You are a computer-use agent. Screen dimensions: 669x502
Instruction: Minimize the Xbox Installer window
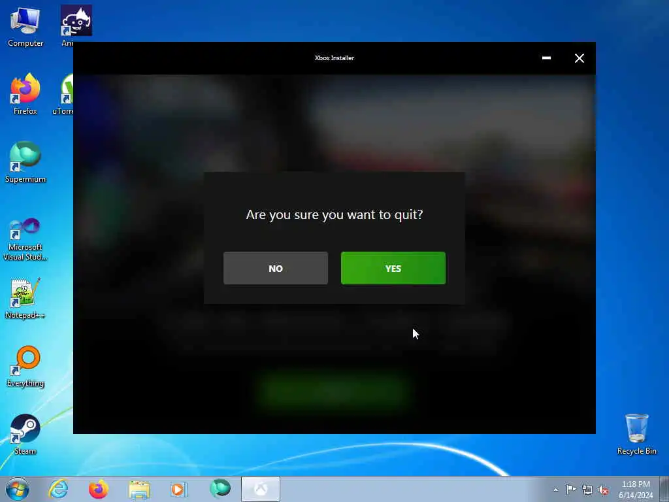click(x=546, y=58)
